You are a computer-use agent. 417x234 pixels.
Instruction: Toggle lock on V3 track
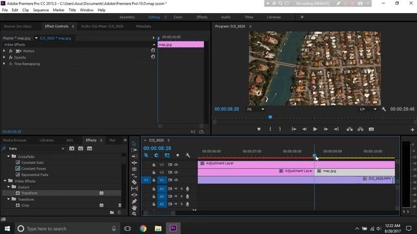point(154,164)
